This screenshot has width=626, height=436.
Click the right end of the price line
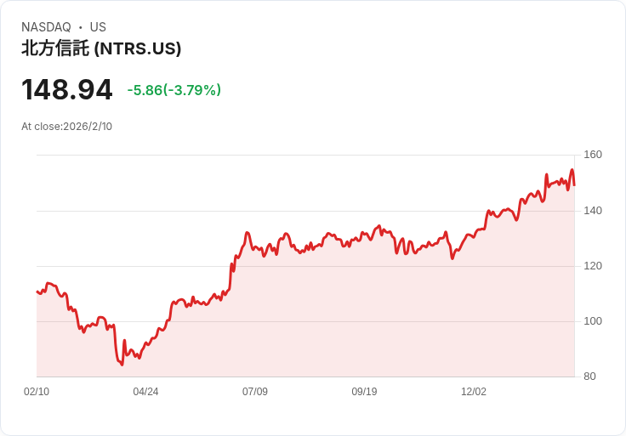574,184
